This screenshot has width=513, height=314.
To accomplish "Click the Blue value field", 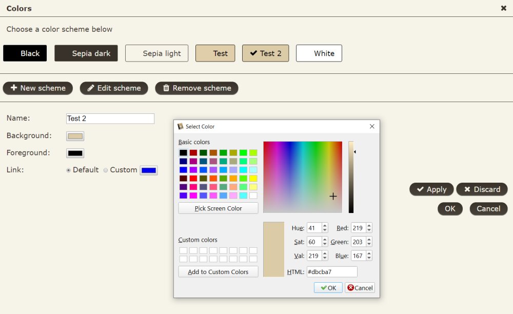I will pos(359,256).
